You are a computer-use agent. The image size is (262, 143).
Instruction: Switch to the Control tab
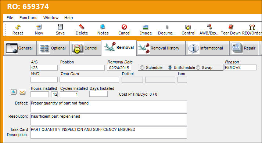tap(86, 48)
